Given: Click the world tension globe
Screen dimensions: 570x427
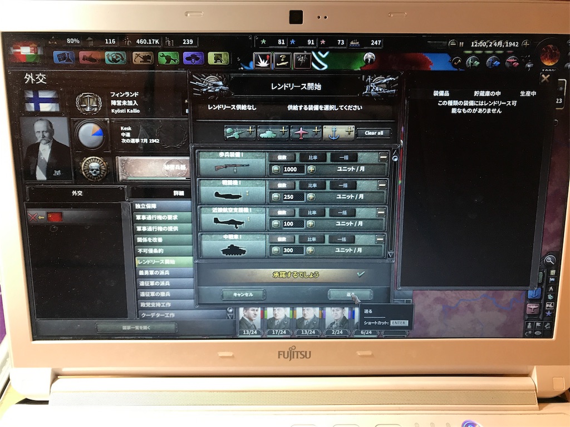Looking at the screenshot, I should (549, 54).
